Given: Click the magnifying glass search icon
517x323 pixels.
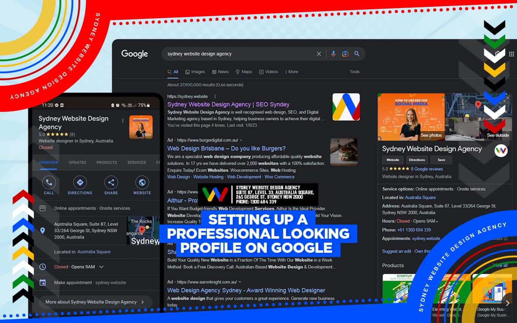Looking at the screenshot, I should (357, 53).
